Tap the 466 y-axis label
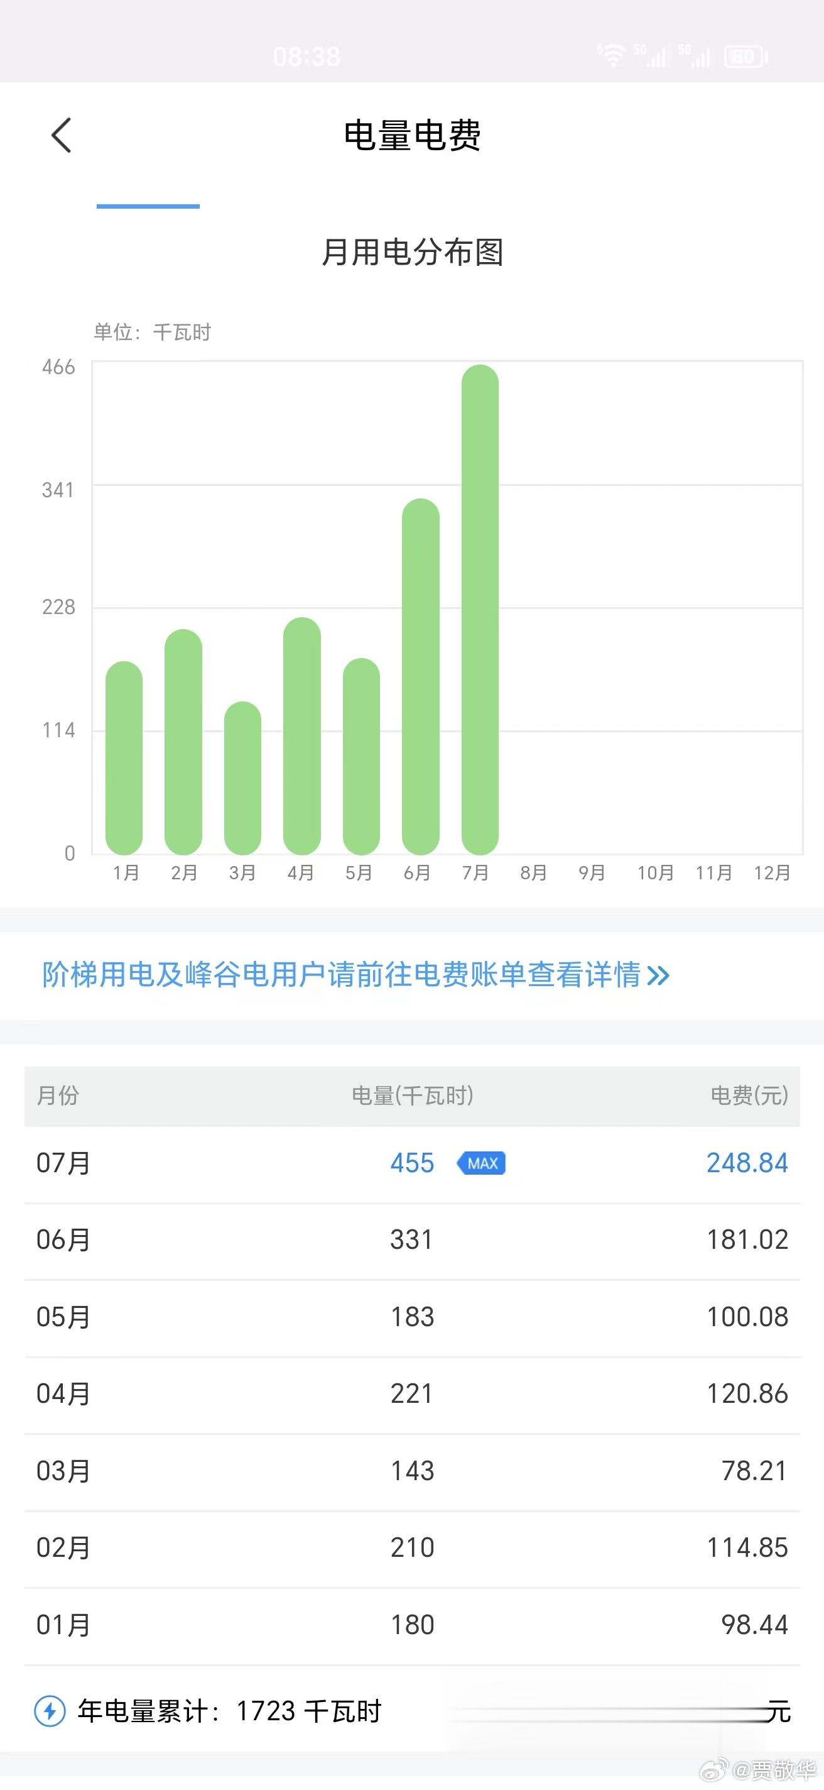 pos(58,367)
